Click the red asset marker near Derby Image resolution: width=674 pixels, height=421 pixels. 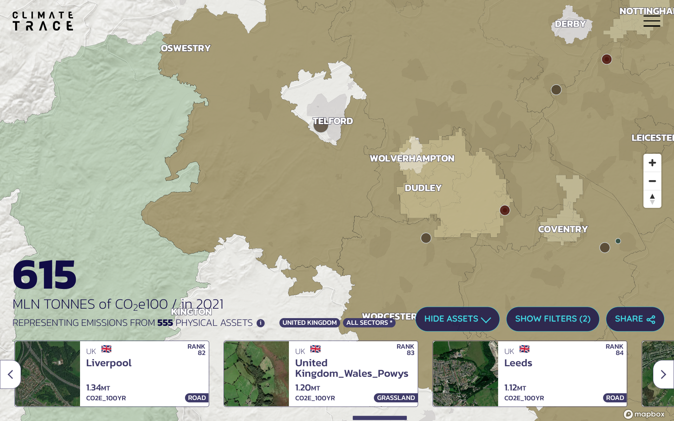click(607, 59)
